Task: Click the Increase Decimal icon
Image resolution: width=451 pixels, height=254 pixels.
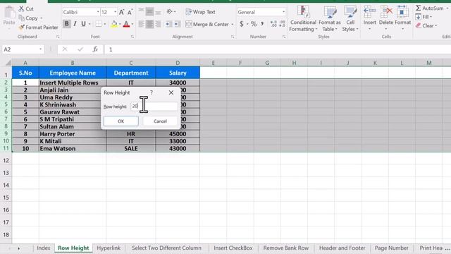Action: pyautogui.click(x=273, y=24)
